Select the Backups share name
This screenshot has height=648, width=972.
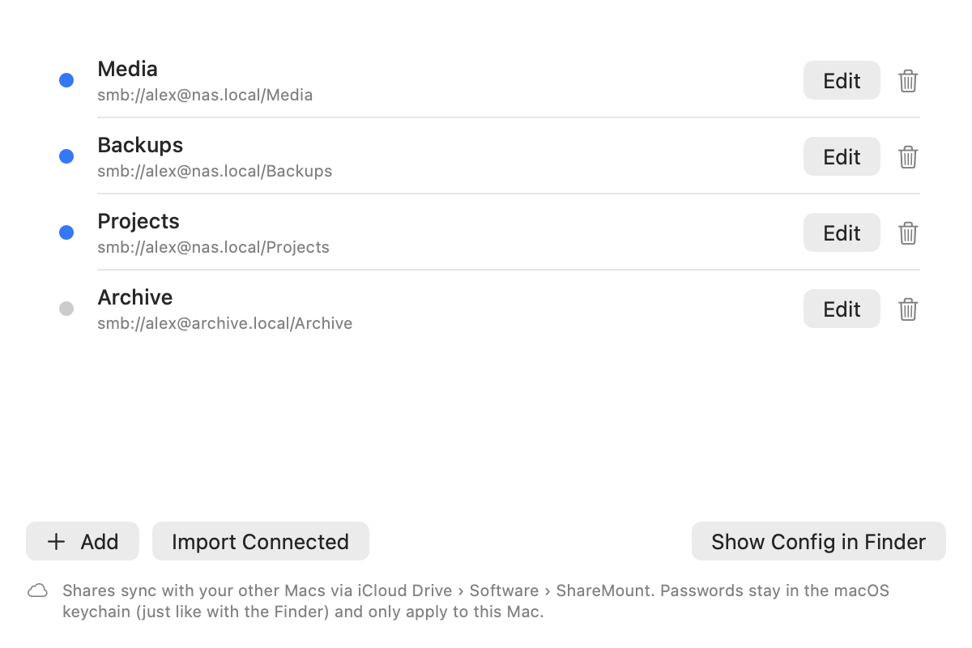tap(140, 145)
